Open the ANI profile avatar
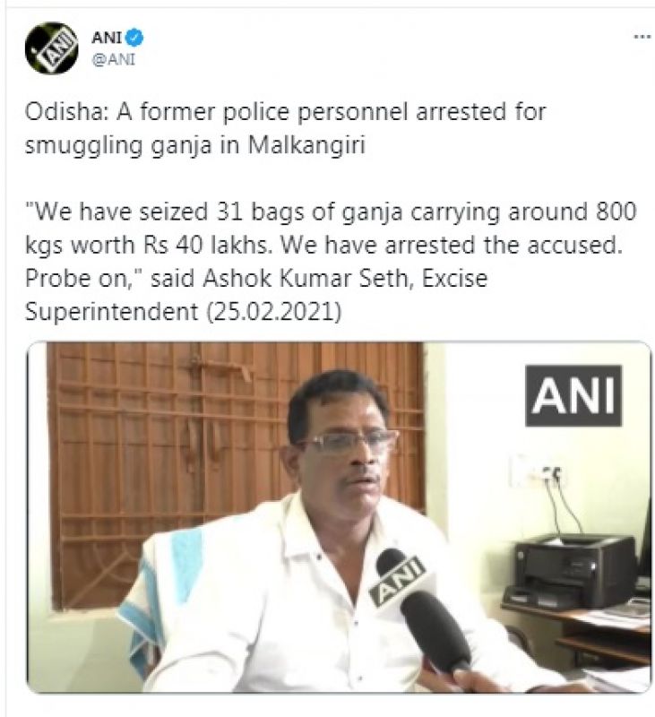The width and height of the screenshot is (655, 717). tap(52, 48)
